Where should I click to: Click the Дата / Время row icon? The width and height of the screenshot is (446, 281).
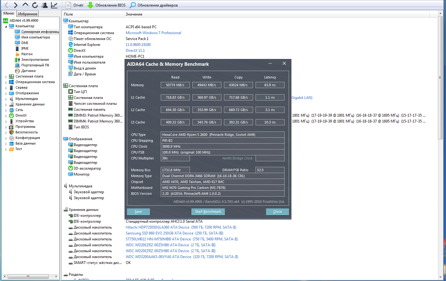point(71,74)
